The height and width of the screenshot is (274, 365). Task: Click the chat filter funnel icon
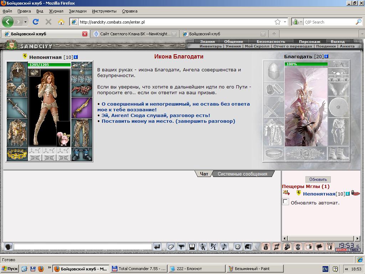pos(181,247)
